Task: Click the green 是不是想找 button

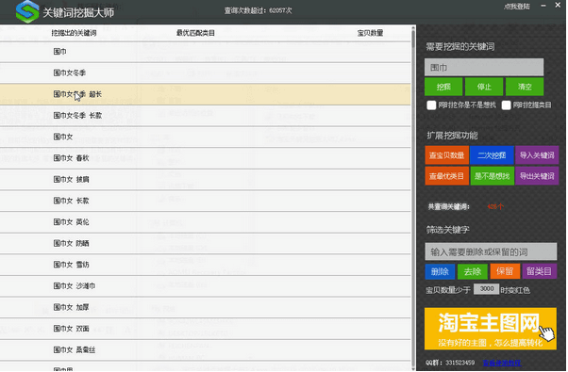Action: coord(492,176)
